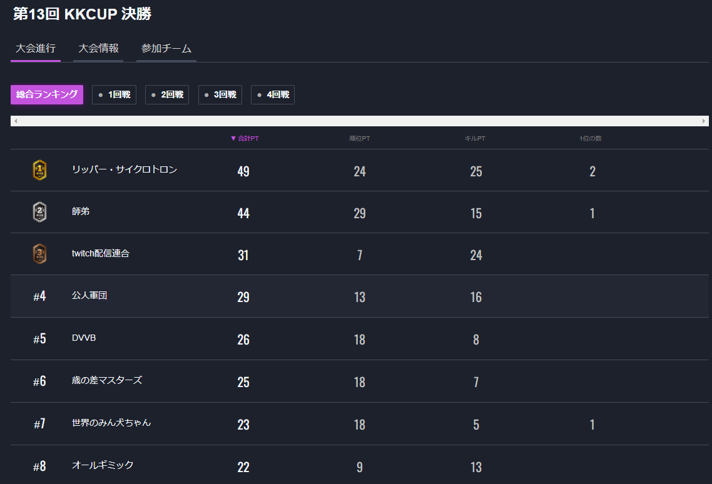Click kill points 13 for オールギミック

click(x=476, y=467)
